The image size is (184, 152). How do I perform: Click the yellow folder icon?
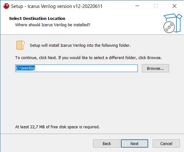pyautogui.click(x=20, y=45)
